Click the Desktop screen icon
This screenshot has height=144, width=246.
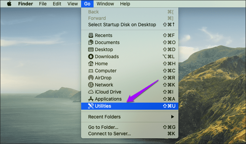tap(91, 49)
